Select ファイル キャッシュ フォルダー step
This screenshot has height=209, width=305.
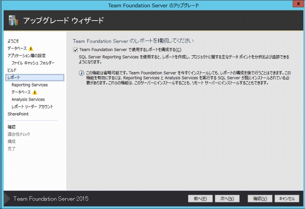[x=33, y=63]
